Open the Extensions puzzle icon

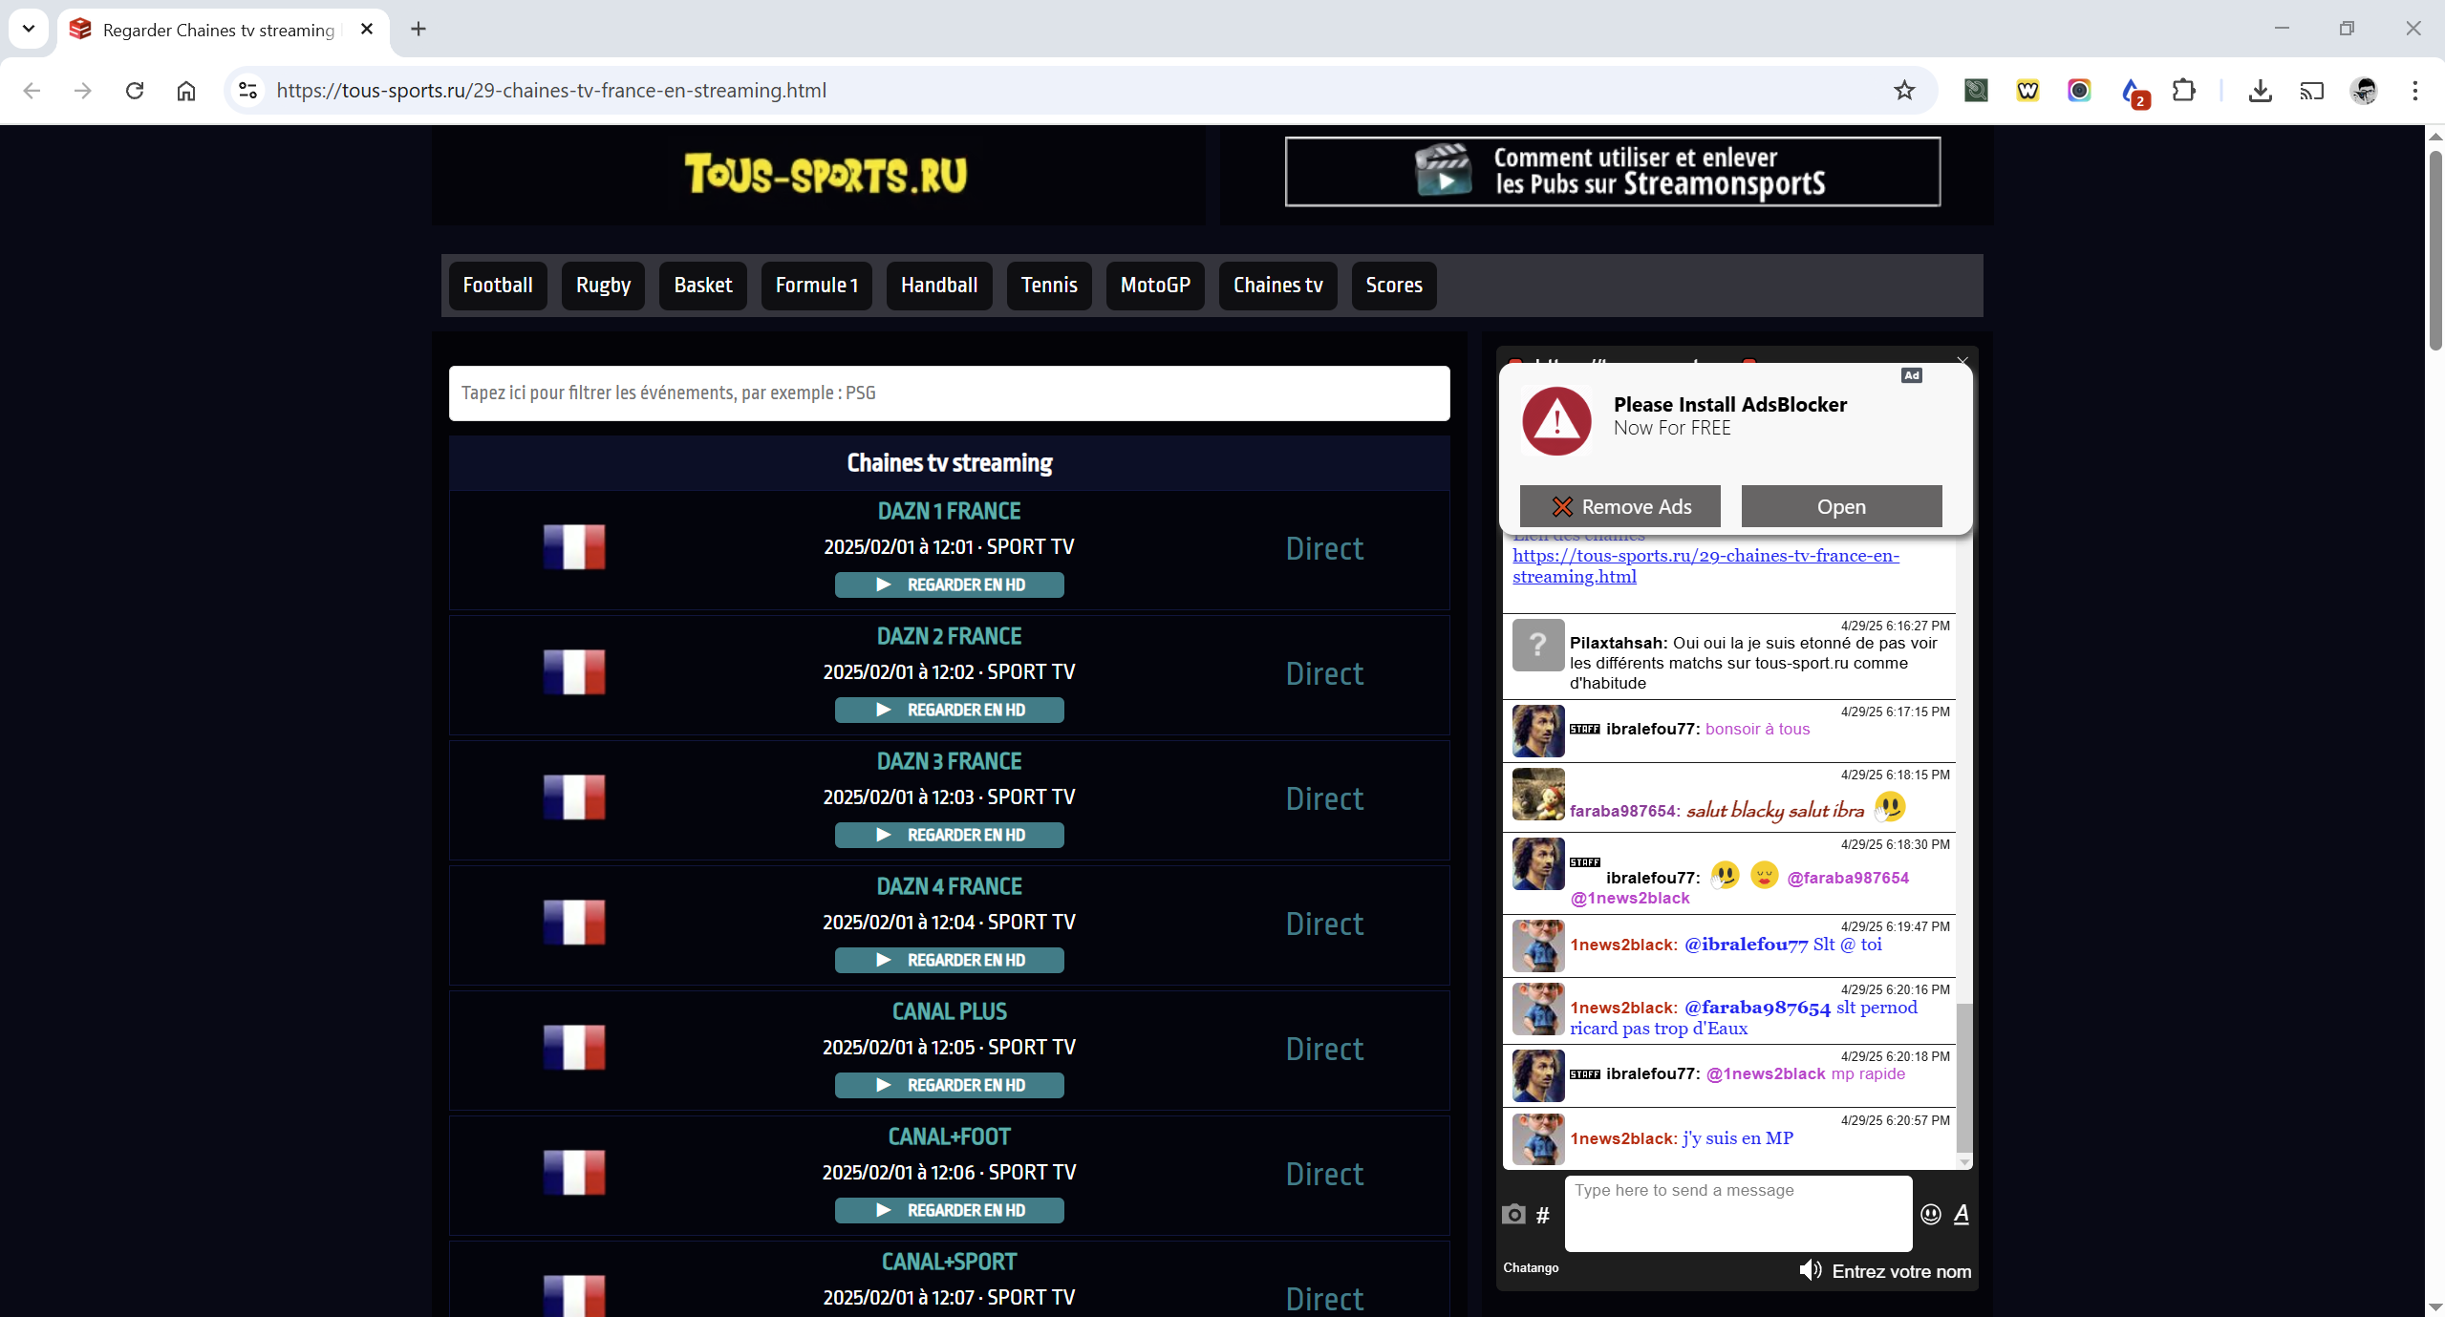pos(2184,91)
